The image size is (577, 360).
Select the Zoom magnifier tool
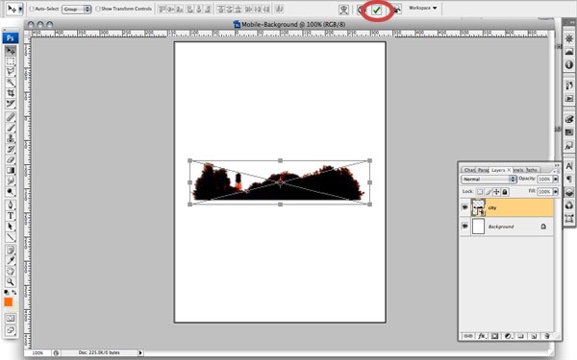pyautogui.click(x=11, y=282)
